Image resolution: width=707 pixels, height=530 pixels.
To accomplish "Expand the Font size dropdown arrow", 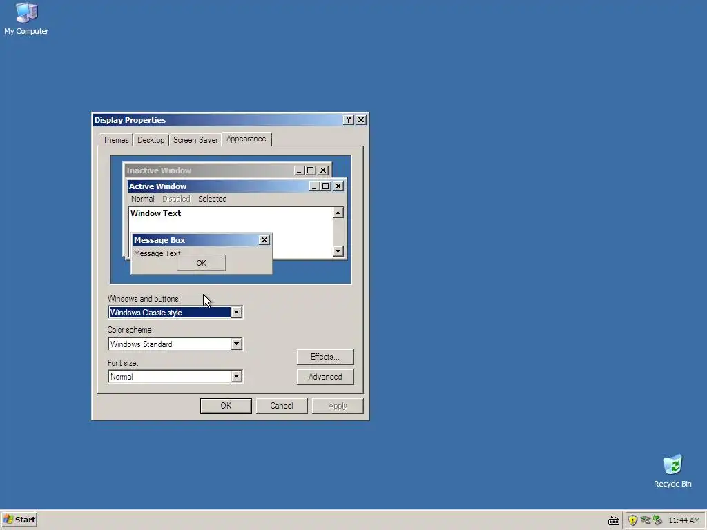I will point(236,376).
